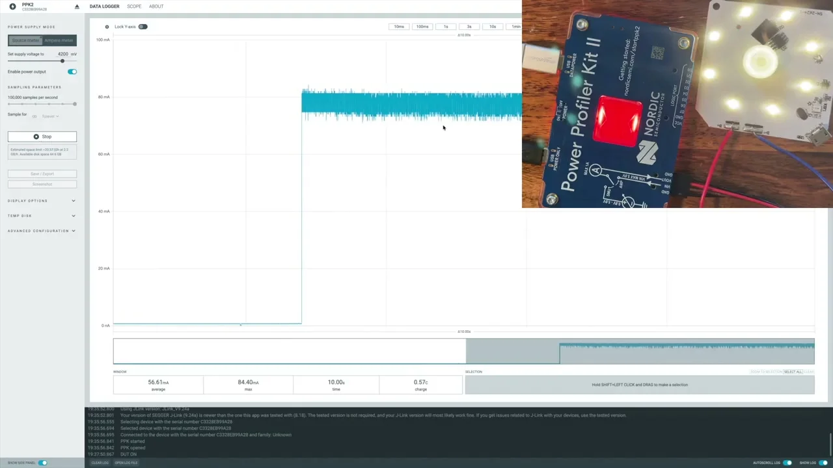Open chart settings gear icon

[107, 27]
